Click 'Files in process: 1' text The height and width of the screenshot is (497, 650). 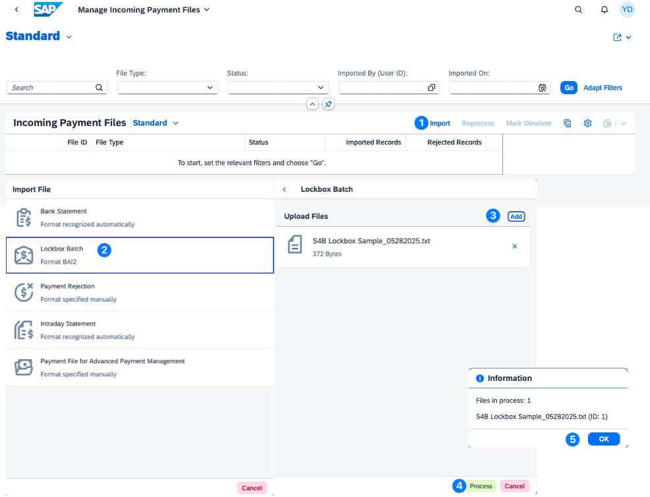pyautogui.click(x=503, y=400)
